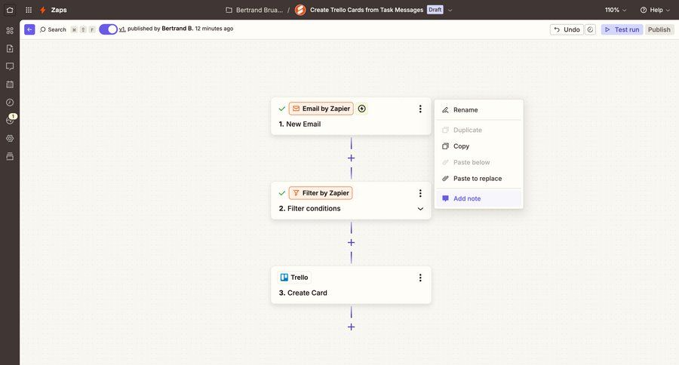This screenshot has height=365, width=679.
Task: Open the stacked layers icon in the sidebar
Action: click(x=10, y=156)
